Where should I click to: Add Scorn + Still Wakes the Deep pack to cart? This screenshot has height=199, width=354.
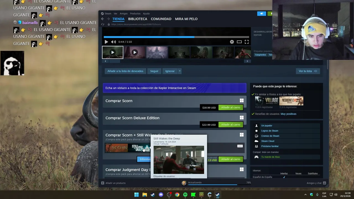(231, 159)
